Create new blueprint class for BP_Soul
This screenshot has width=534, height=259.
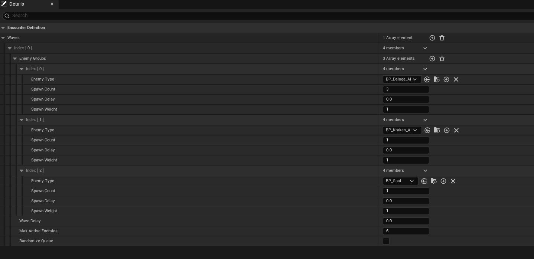click(x=443, y=181)
